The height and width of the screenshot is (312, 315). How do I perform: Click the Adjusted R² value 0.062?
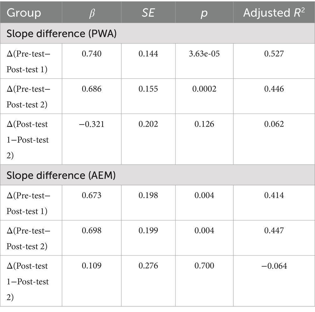274,124
